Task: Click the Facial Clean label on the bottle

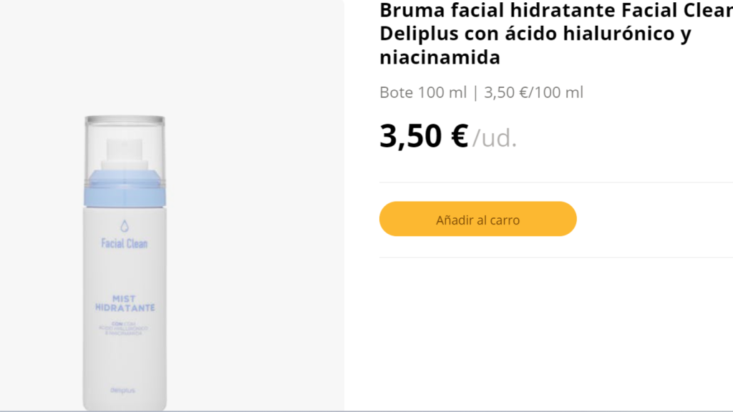Action: point(124,242)
